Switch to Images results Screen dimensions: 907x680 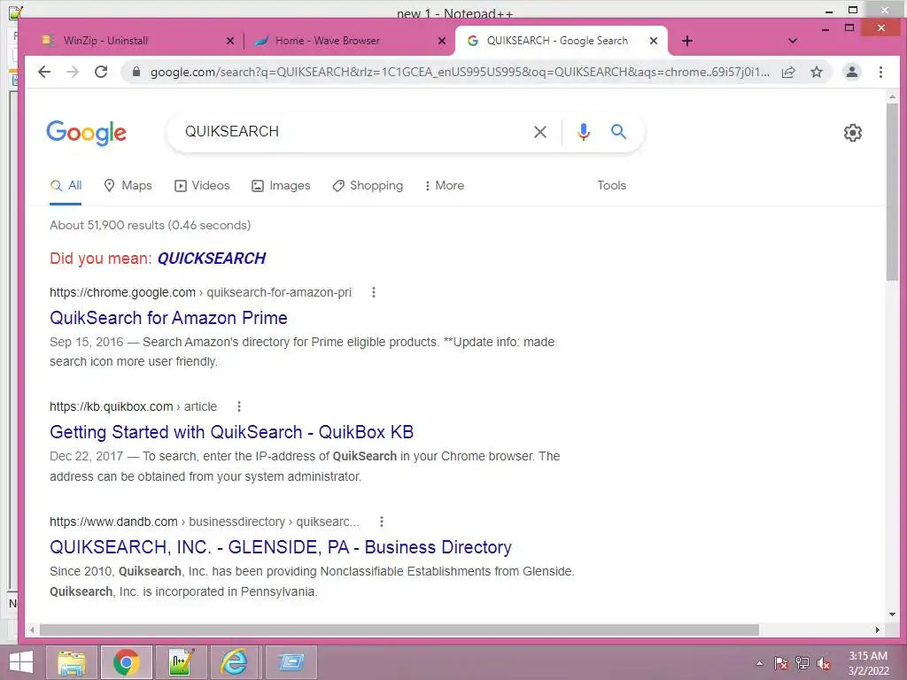[x=281, y=186]
